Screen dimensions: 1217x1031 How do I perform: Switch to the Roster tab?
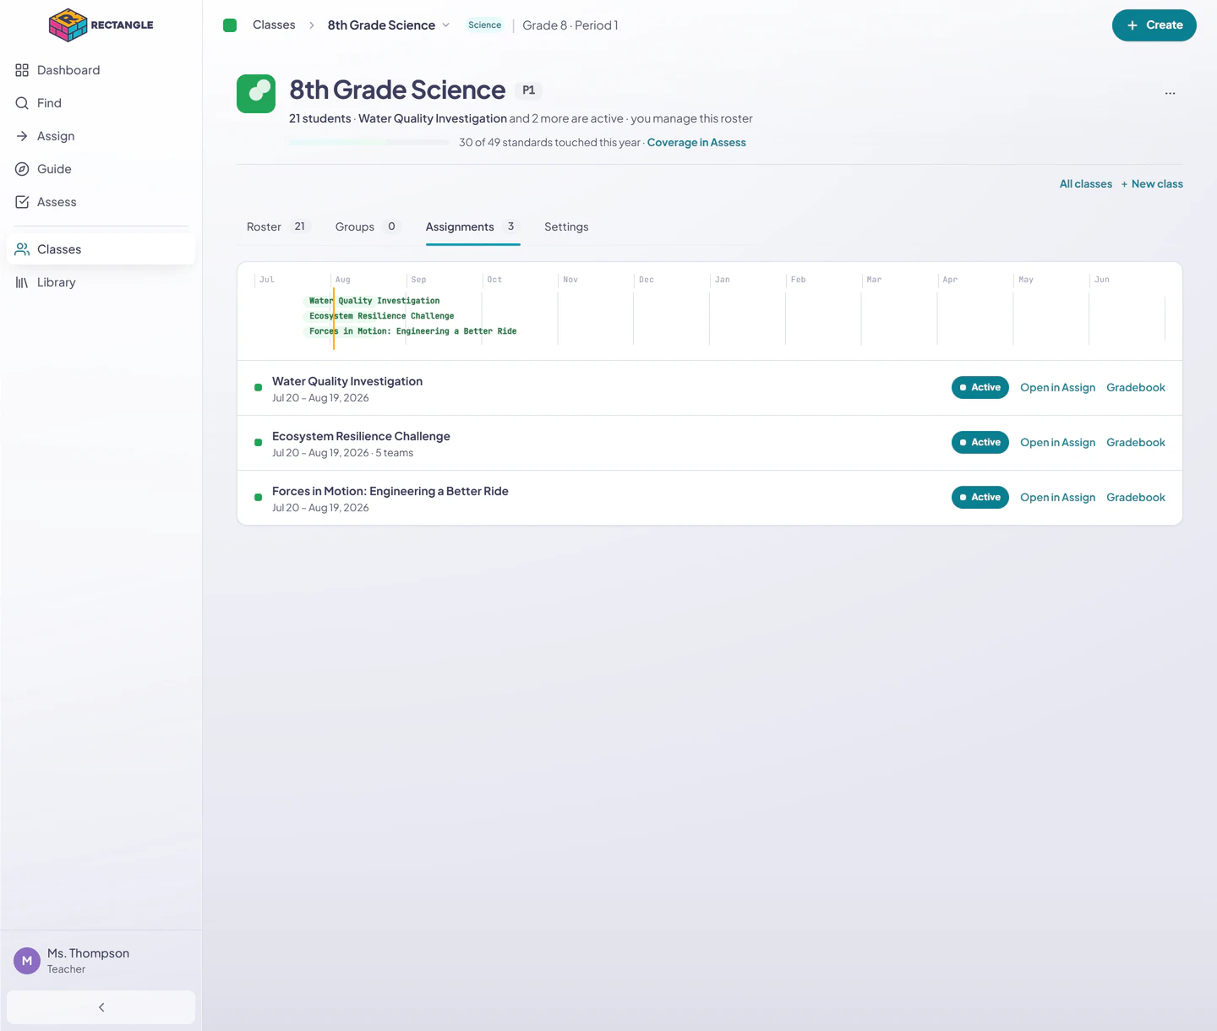[279, 226]
